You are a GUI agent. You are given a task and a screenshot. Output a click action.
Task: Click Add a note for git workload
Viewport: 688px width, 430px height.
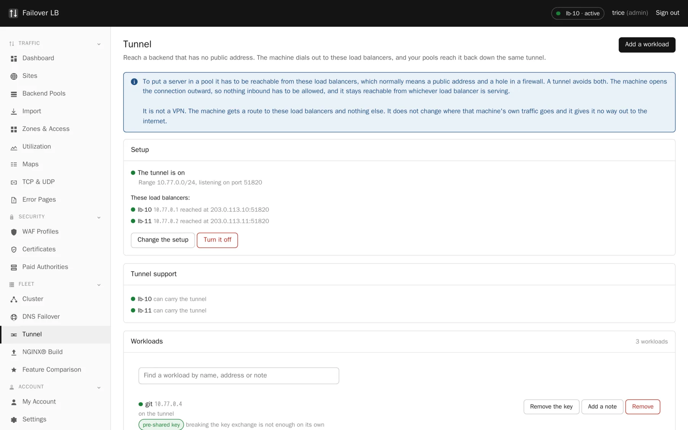(x=602, y=407)
